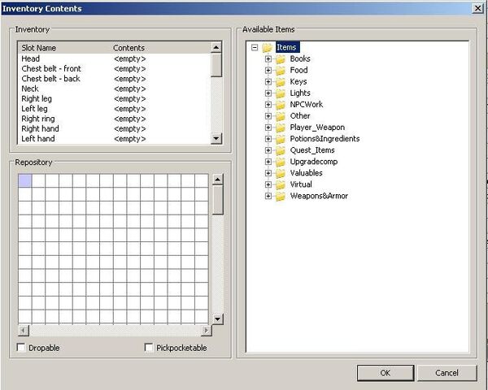This screenshot has height=390, width=488.
Task: Click the Quest_Items folder icon
Action: click(281, 150)
